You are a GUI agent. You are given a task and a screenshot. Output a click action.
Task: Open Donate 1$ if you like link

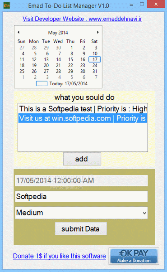pyautogui.click(x=60, y=256)
